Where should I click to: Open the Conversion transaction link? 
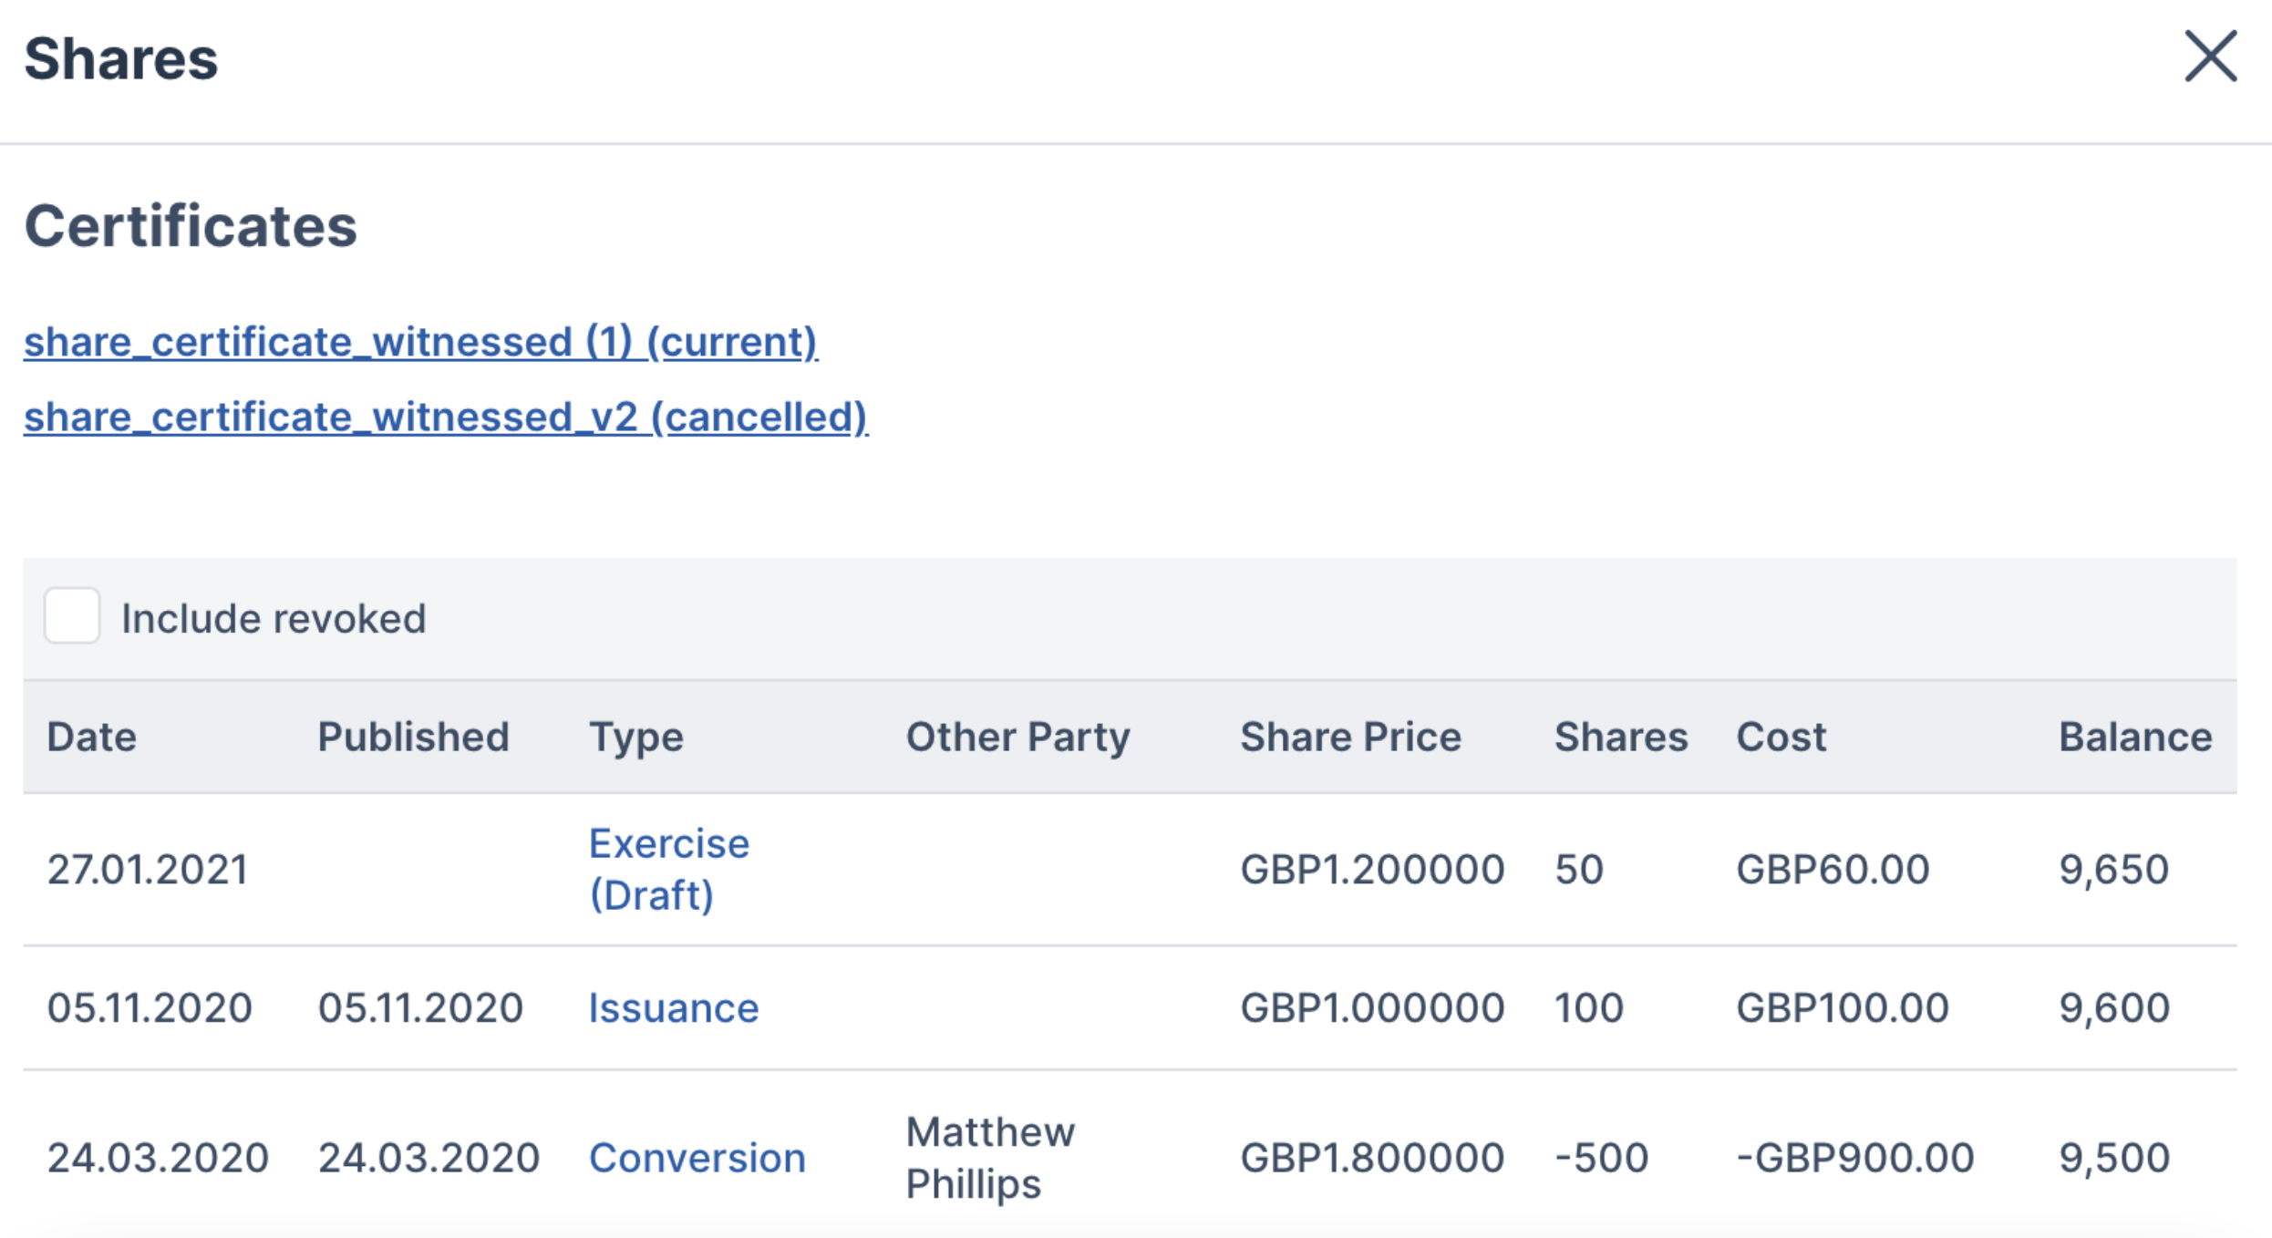click(x=697, y=1158)
